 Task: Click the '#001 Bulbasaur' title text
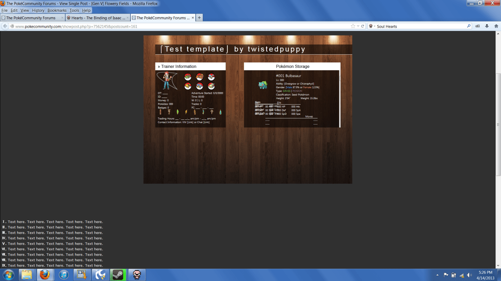click(288, 76)
